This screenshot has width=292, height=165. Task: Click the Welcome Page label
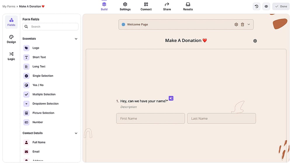[x=138, y=24]
